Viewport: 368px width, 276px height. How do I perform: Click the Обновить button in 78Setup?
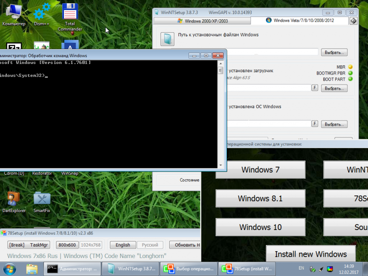(185, 245)
